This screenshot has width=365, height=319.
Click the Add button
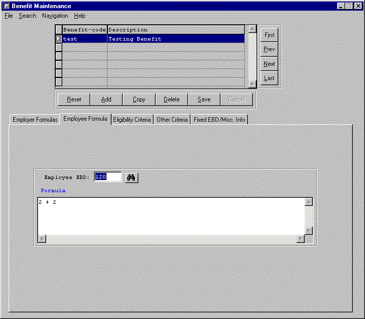106,99
